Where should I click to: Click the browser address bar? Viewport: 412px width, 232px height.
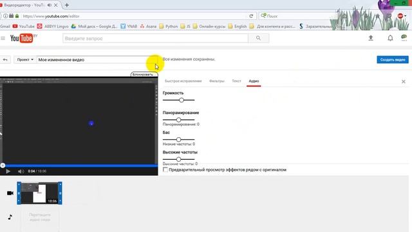pos(134,16)
